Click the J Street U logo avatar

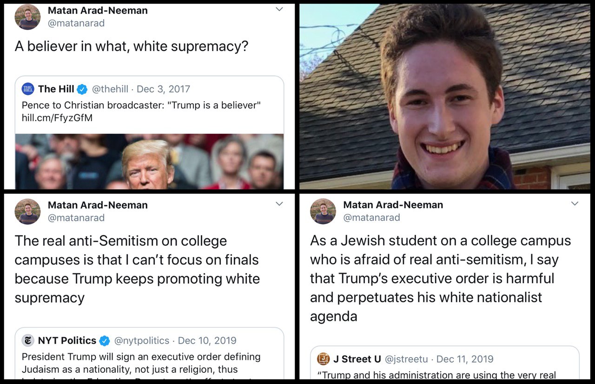tap(324, 359)
